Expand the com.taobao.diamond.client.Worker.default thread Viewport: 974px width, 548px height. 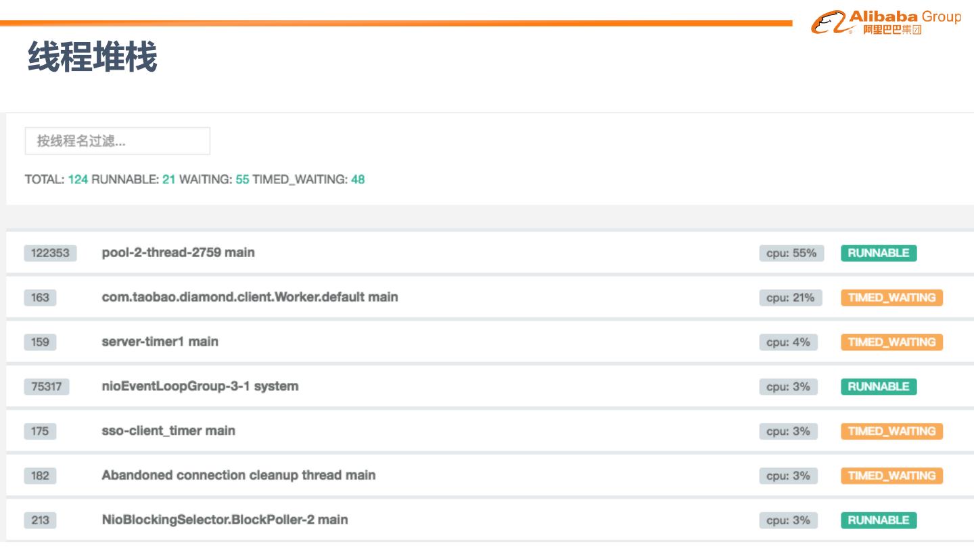click(x=250, y=297)
